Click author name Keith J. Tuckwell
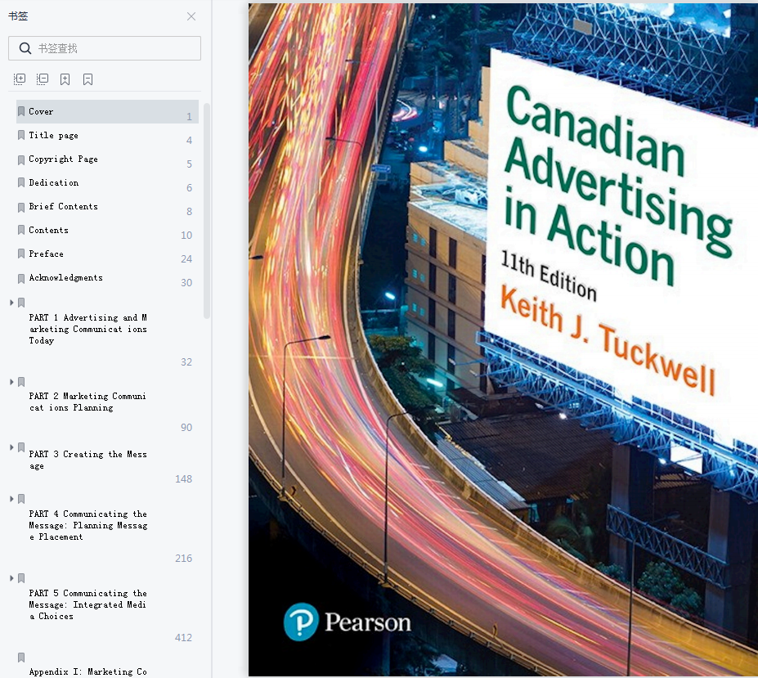The width and height of the screenshot is (758, 678). coord(608,339)
